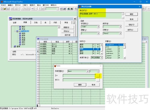This screenshot has width=150, height=110.
Task: Click the Print toolbar icon
Action: pyautogui.click(x=12, y=9)
